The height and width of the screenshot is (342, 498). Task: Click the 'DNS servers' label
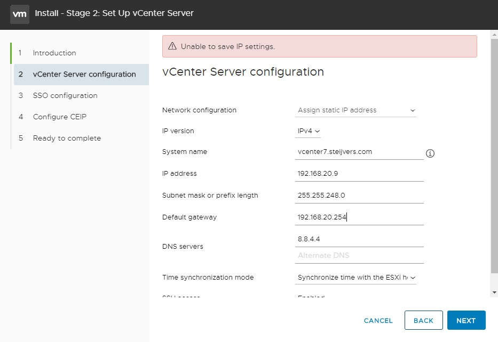pos(183,247)
